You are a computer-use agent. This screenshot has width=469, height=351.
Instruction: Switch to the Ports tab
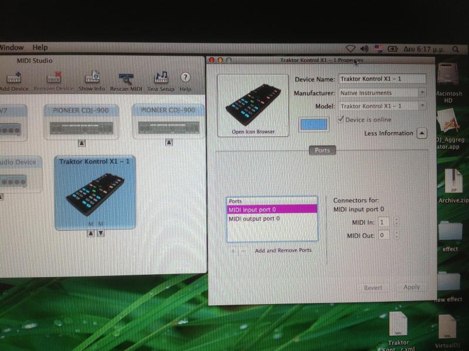322,150
